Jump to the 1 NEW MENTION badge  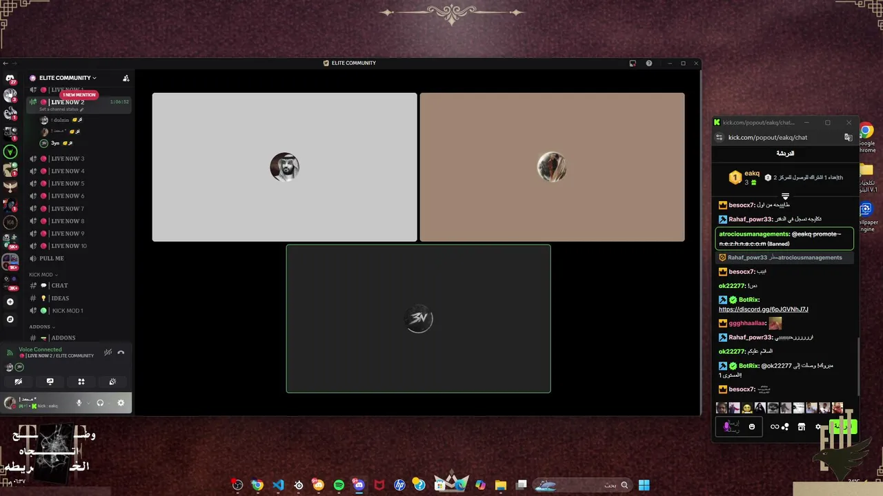click(x=79, y=94)
